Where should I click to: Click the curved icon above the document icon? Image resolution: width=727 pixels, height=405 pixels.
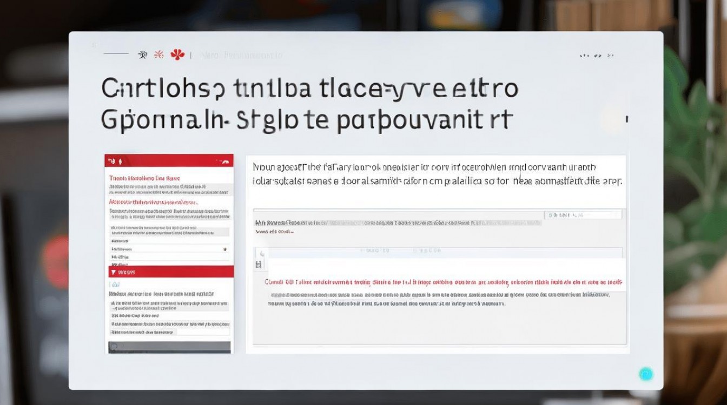click(x=262, y=253)
